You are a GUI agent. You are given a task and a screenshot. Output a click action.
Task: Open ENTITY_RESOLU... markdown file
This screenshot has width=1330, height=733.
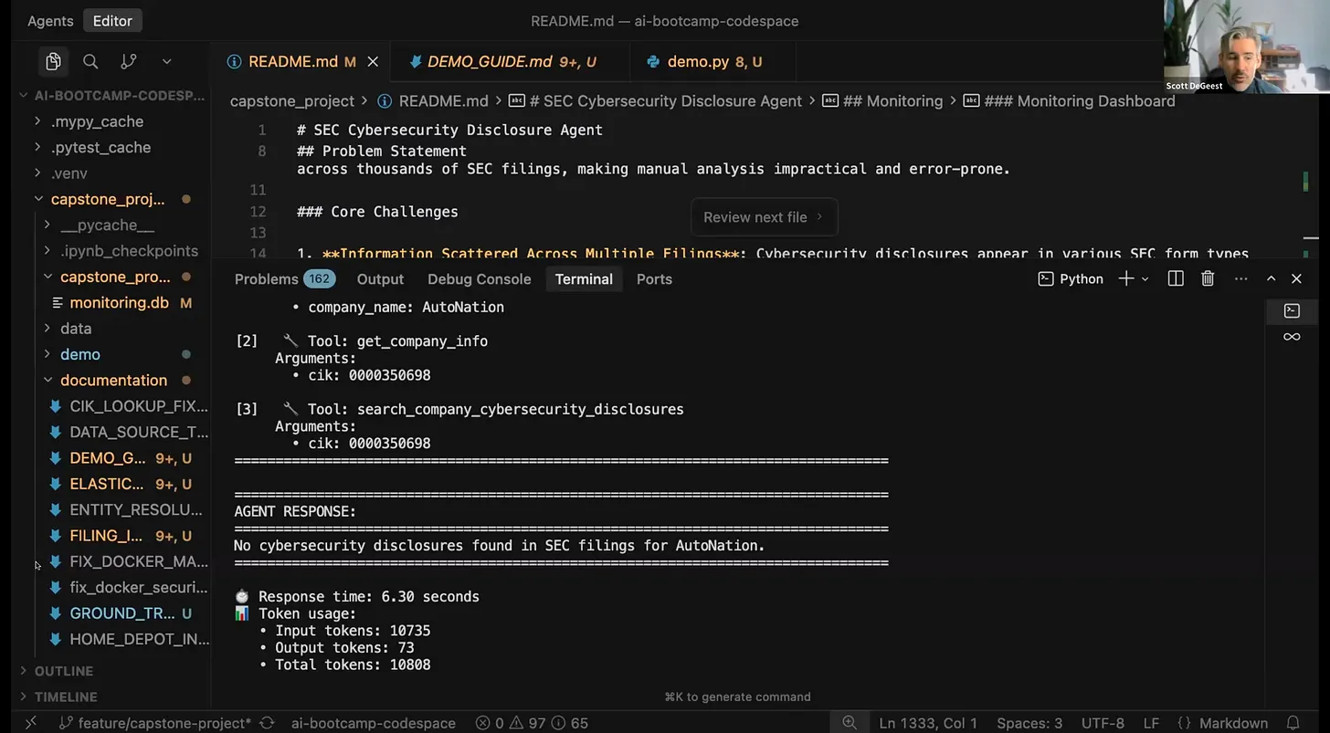(x=136, y=509)
